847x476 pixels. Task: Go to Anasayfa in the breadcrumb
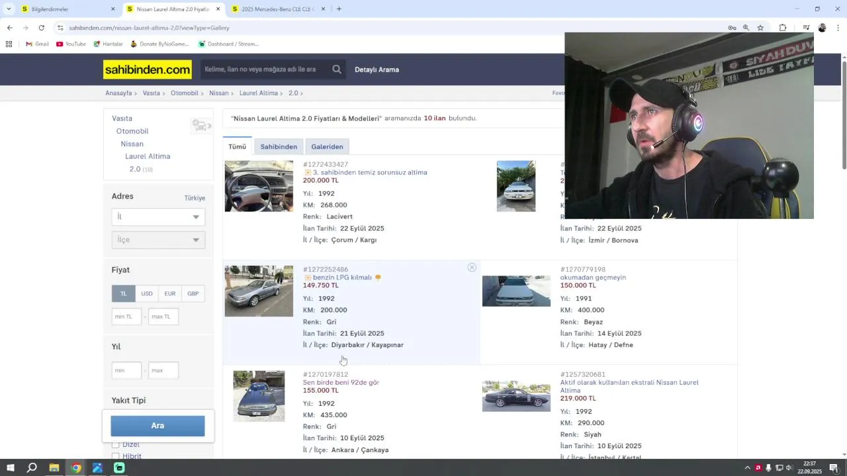(118, 93)
